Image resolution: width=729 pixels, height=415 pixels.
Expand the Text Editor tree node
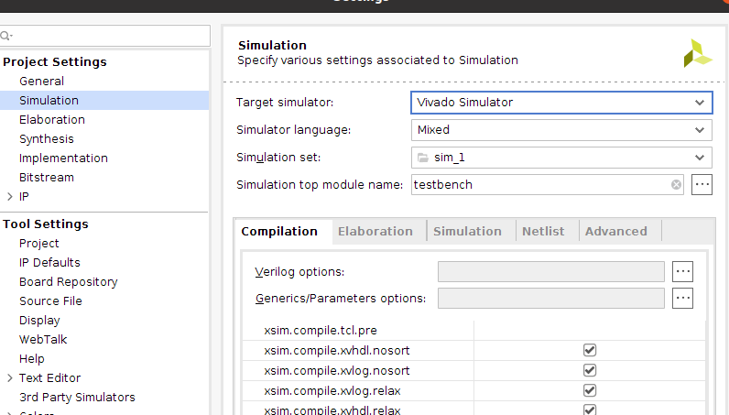point(10,377)
